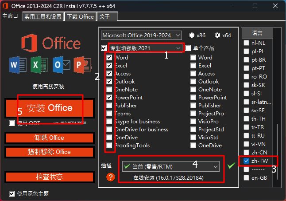This screenshot has width=286, height=201.
Task: Check the tr-TR language
Action: click(247, 127)
